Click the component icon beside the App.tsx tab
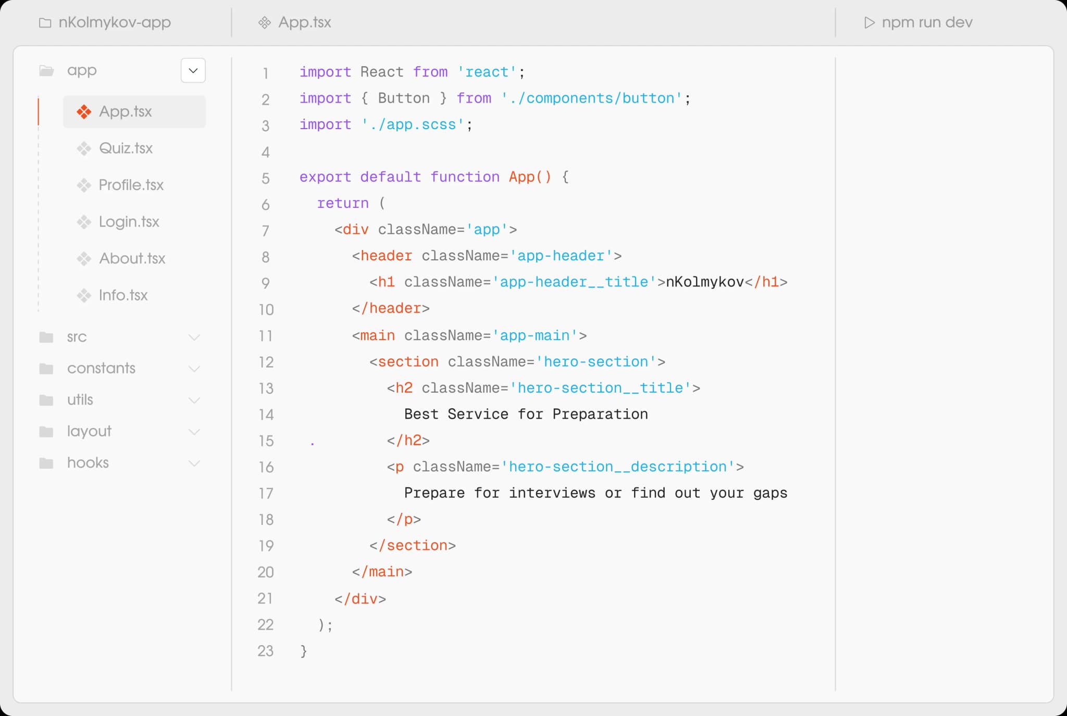Image resolution: width=1067 pixels, height=716 pixels. [265, 22]
